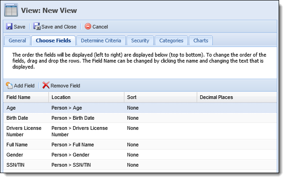Click the red Cancel icon
Image resolution: width=286 pixels, height=180 pixels.
88,26
